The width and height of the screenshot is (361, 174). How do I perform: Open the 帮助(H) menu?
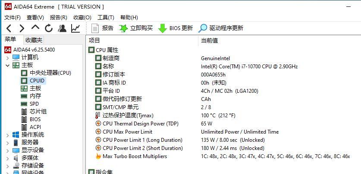(129, 18)
